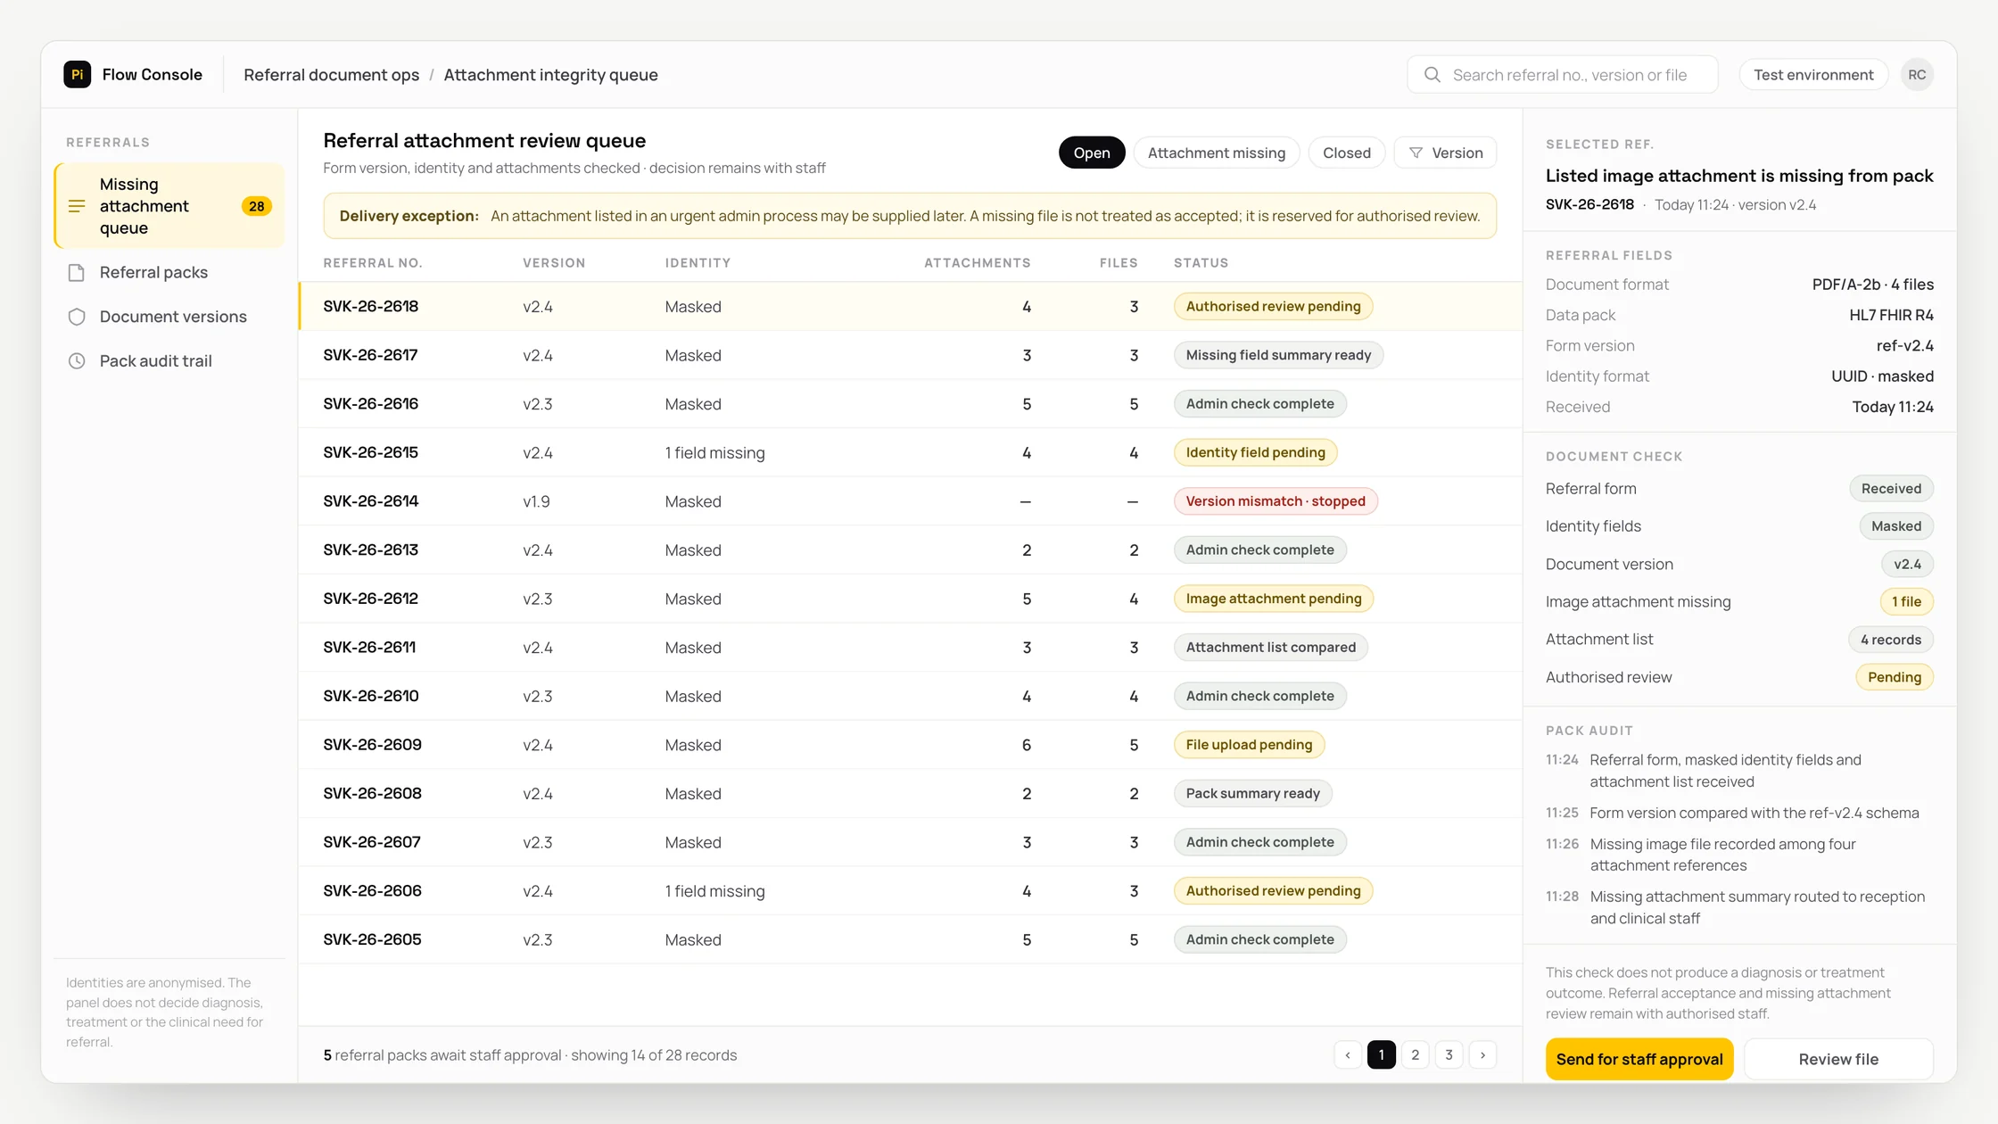This screenshot has width=1998, height=1124.
Task: Click the Pack audit trail clock icon
Action: (77, 361)
